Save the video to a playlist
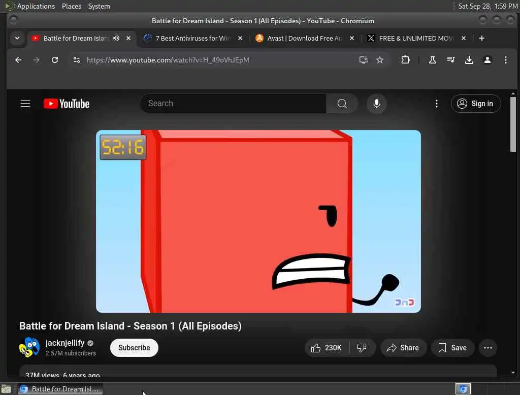 pyautogui.click(x=452, y=348)
